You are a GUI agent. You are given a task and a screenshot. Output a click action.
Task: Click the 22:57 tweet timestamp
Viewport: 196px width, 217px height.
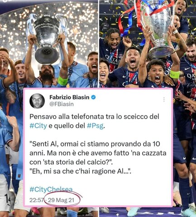click(x=37, y=200)
